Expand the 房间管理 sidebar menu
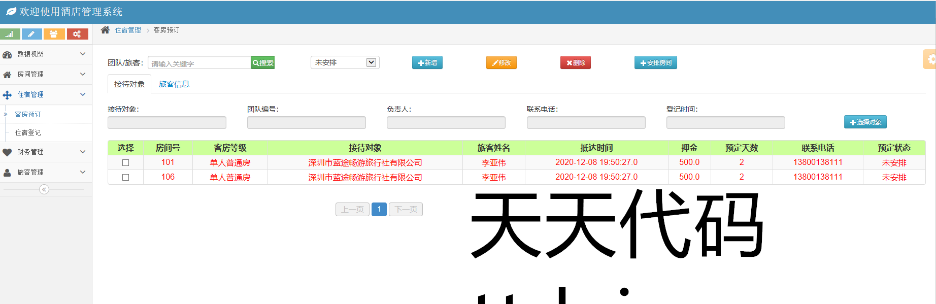936x304 pixels. pyautogui.click(x=44, y=74)
